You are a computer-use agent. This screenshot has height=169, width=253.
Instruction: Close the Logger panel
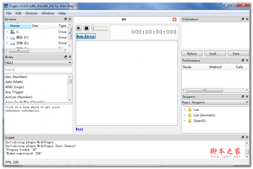pos(247,137)
